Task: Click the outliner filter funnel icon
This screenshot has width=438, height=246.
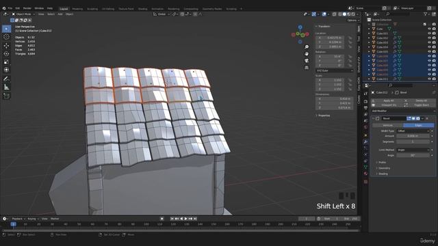Action: [426, 14]
